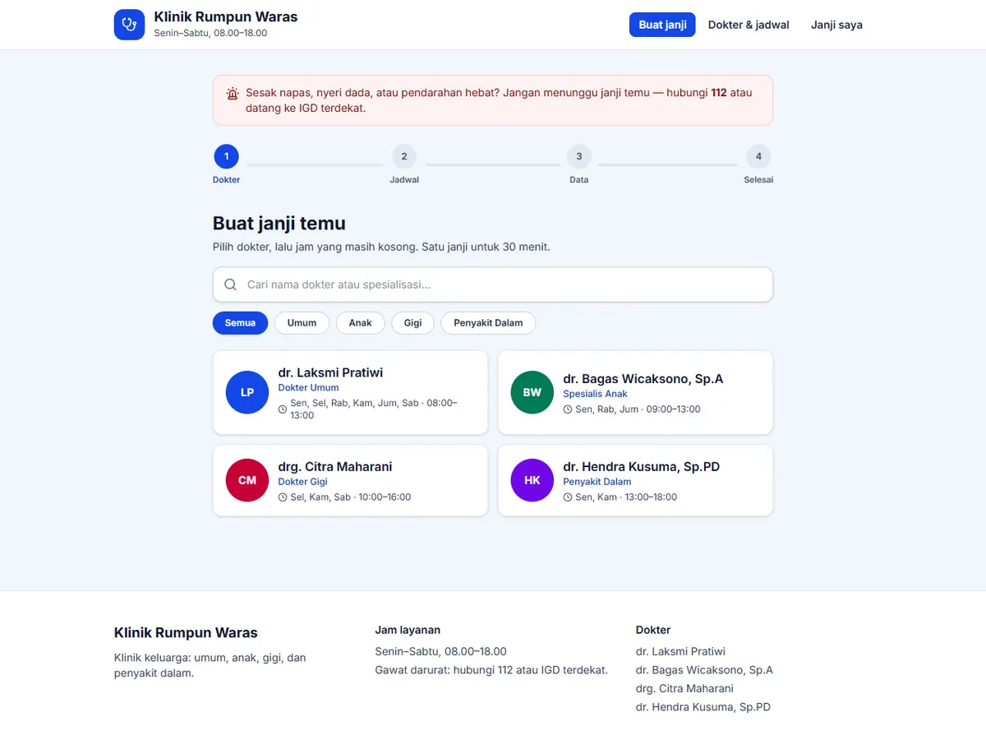Click the stethoscope clinic logo icon
This screenshot has width=986, height=740.
(129, 25)
